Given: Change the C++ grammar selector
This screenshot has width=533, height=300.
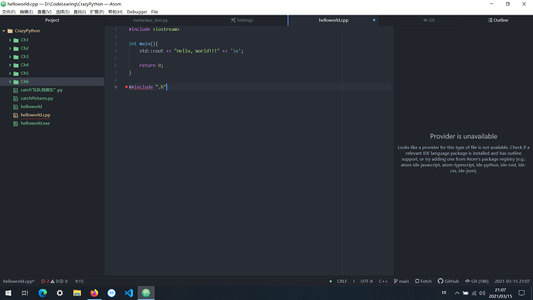Looking at the screenshot, I should [383, 281].
